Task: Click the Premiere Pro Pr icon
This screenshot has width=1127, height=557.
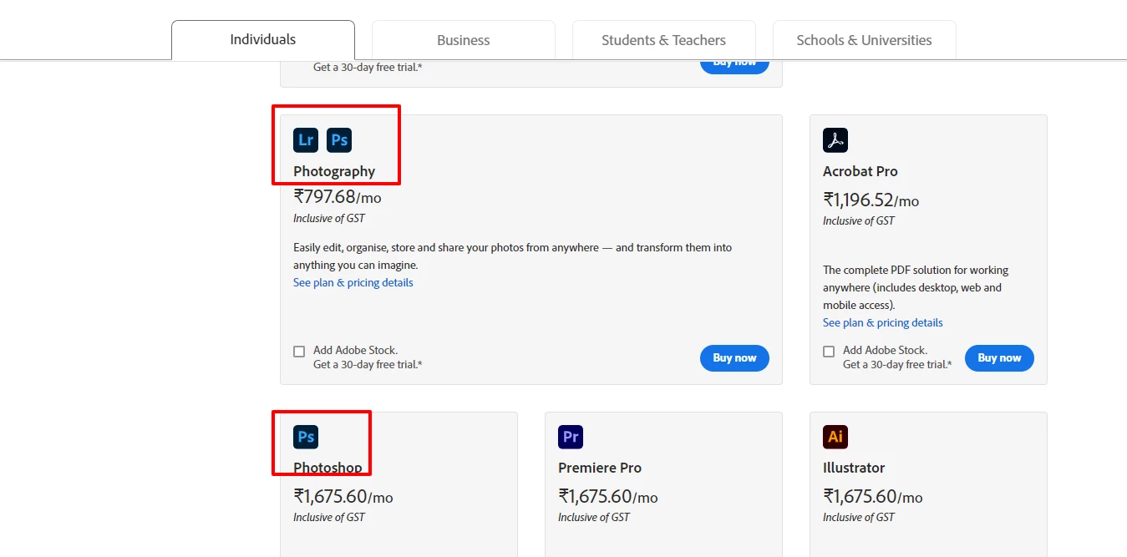Action: (571, 437)
